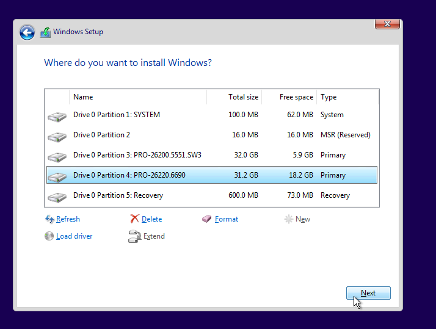Click the Windows Setup title icon
The width and height of the screenshot is (436, 329).
[45, 32]
